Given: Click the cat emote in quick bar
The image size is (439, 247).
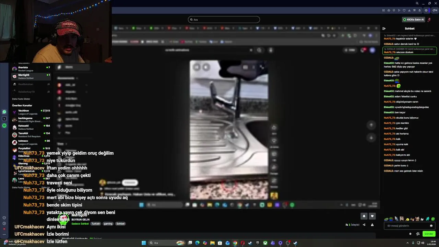Looking at the screenshot, I should [417, 219].
